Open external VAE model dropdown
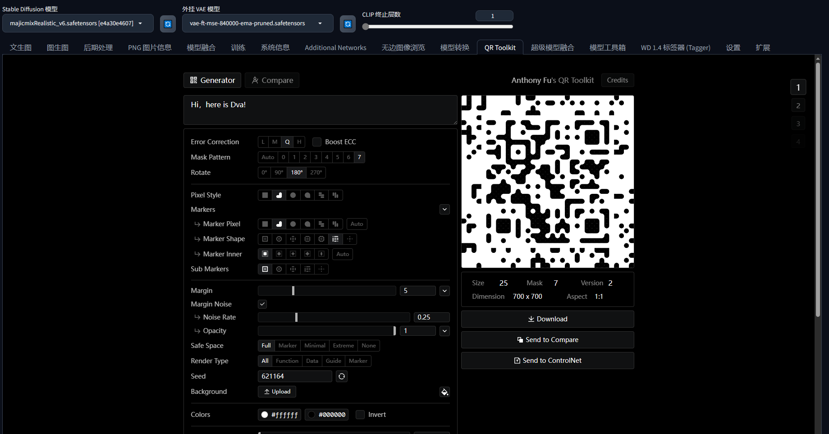Image resolution: width=829 pixels, height=434 pixels. tap(258, 23)
